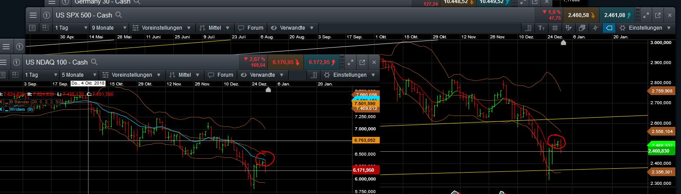This screenshot has height=194, width=681.
Task: Click SPX sell price 2.460,58
Action: [x=581, y=15]
